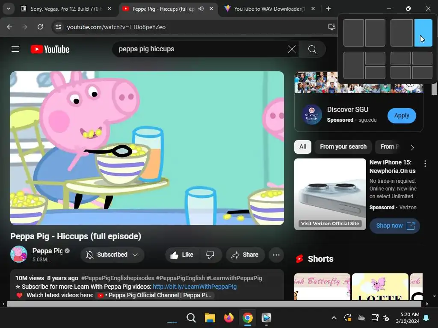Open a new browser tab
This screenshot has width=438, height=328.
coord(328,9)
